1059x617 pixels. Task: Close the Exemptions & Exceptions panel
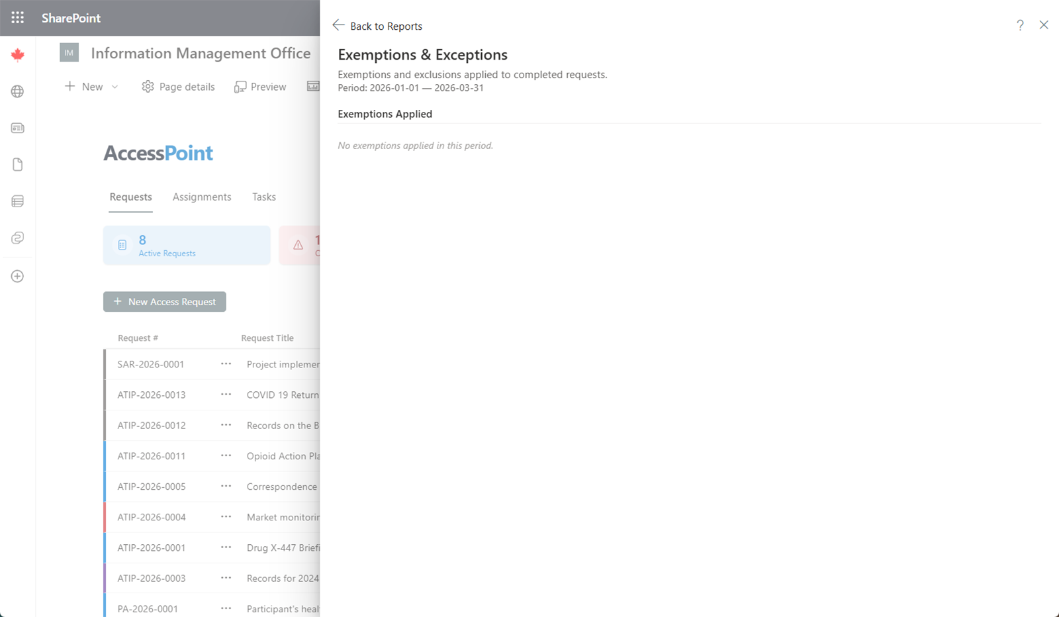[1044, 25]
